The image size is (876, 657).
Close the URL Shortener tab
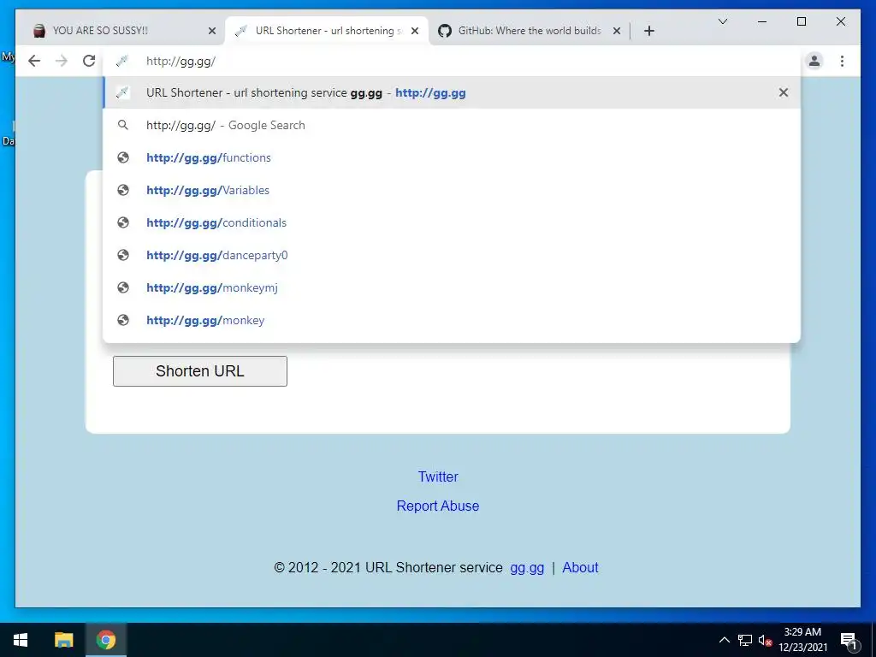[415, 31]
